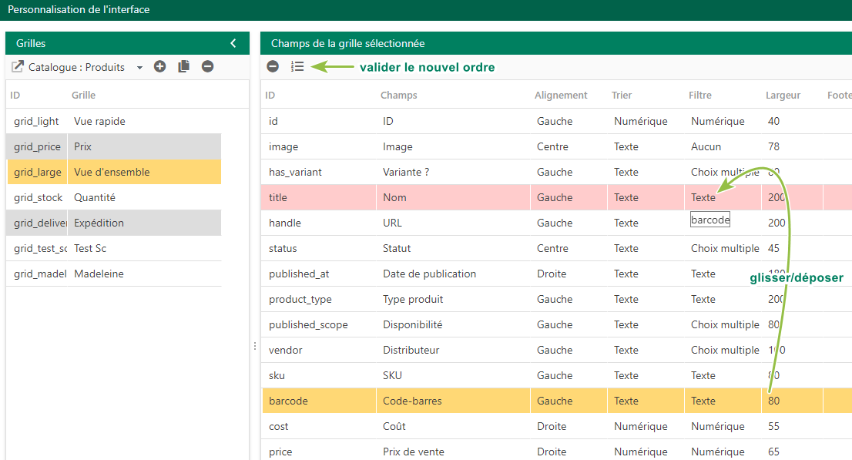Remove grid using minus icon in Grilles toolbar
This screenshot has width=852, height=460.
(x=207, y=66)
